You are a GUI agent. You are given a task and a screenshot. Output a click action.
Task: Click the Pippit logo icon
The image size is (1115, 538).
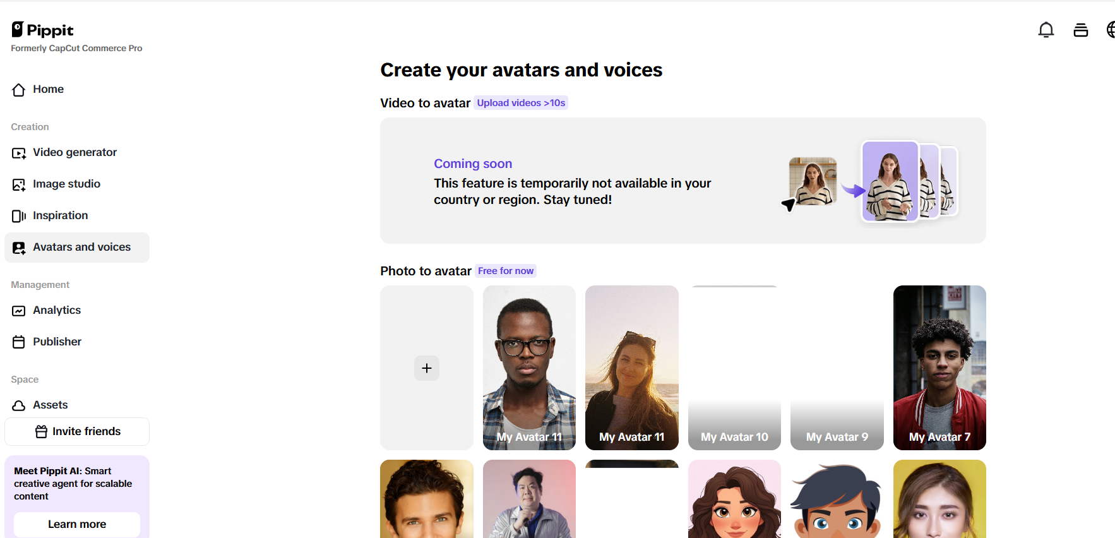coord(18,30)
